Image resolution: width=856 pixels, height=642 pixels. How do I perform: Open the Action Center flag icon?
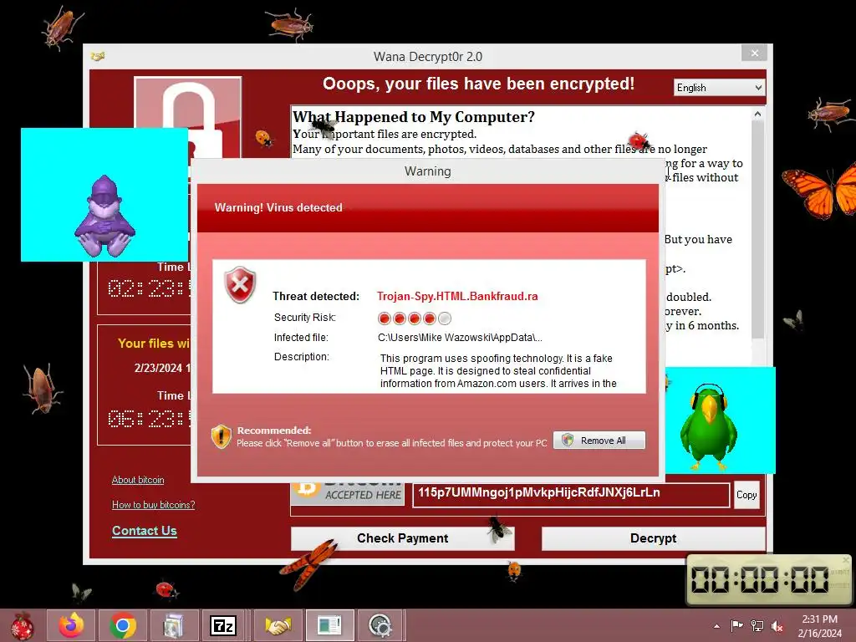pos(736,625)
